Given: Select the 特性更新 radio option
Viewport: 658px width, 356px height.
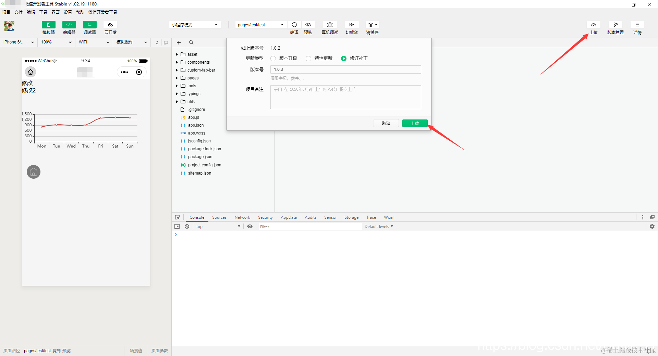Looking at the screenshot, I should [308, 59].
